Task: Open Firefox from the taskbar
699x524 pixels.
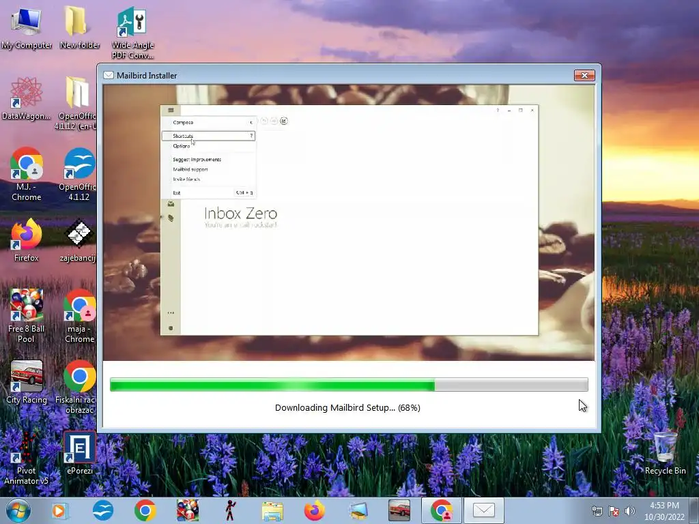Action: pyautogui.click(x=315, y=510)
